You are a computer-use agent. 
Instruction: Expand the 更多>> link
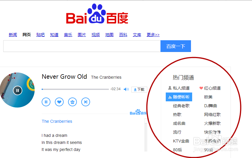point(153,35)
